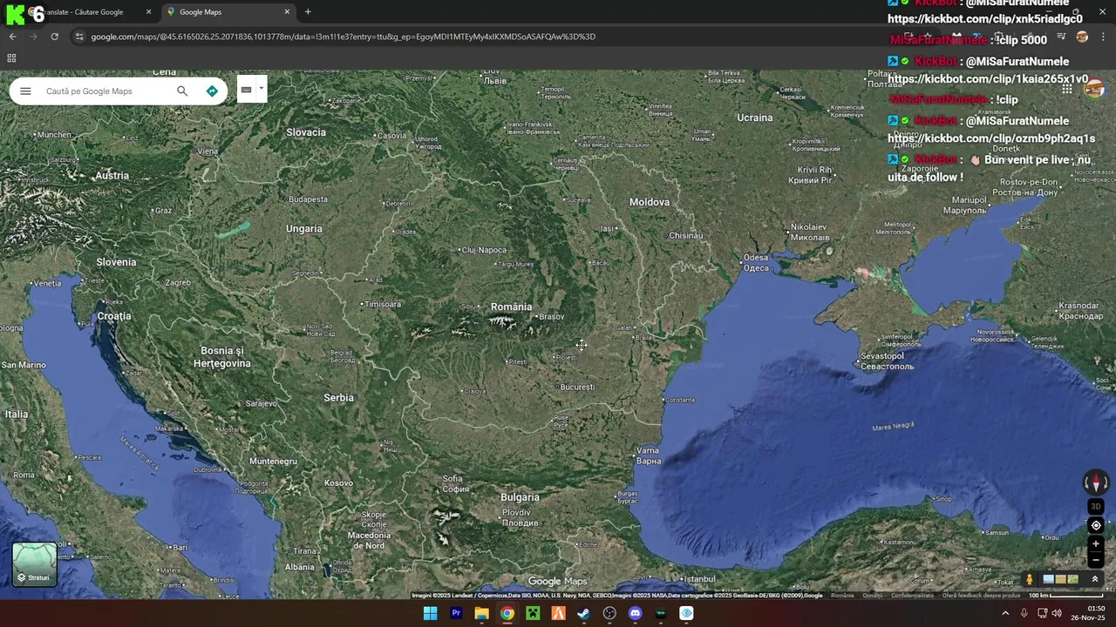Rotate the view counterclockwise using the compass's left arrow
Screen dimensions: 1116x627
pos(1086,482)
